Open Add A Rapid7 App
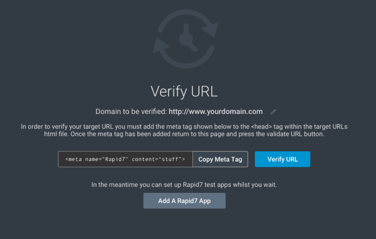 (x=184, y=201)
